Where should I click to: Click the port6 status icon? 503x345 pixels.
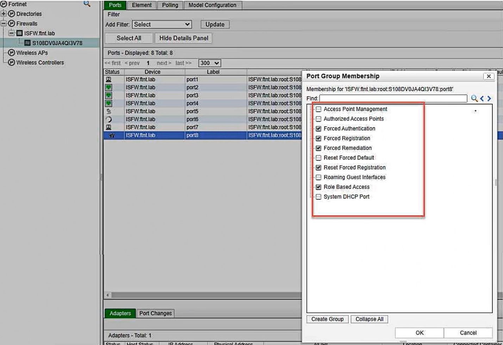[x=109, y=119]
